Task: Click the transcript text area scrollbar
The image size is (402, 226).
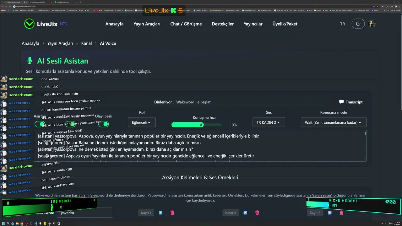Action: (x=365, y=146)
